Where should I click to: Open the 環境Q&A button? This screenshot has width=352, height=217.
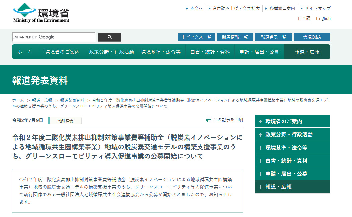tap(312, 37)
